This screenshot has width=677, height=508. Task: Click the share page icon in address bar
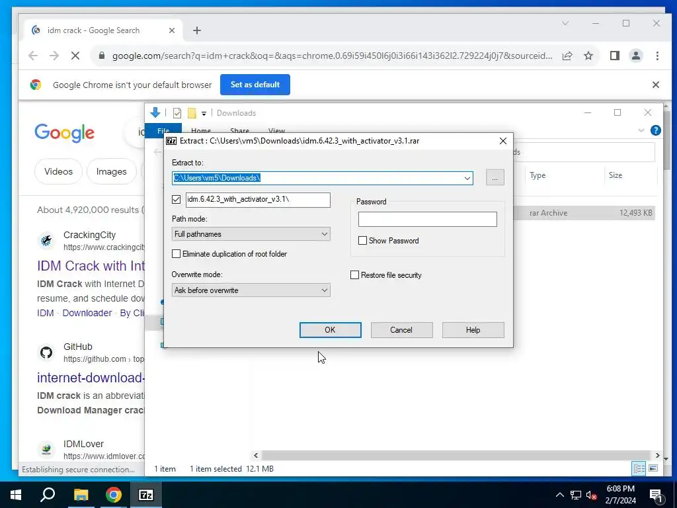[567, 56]
